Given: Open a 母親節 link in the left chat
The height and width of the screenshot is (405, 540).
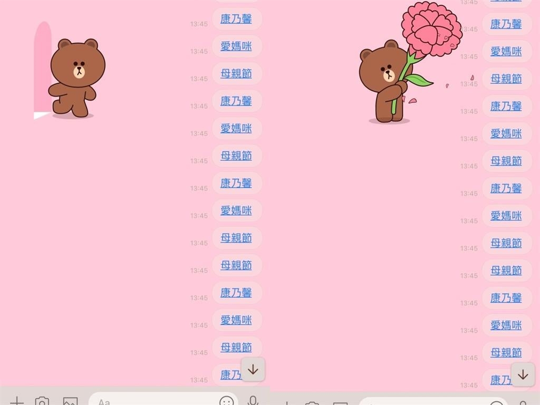Looking at the screenshot, I should (x=237, y=74).
